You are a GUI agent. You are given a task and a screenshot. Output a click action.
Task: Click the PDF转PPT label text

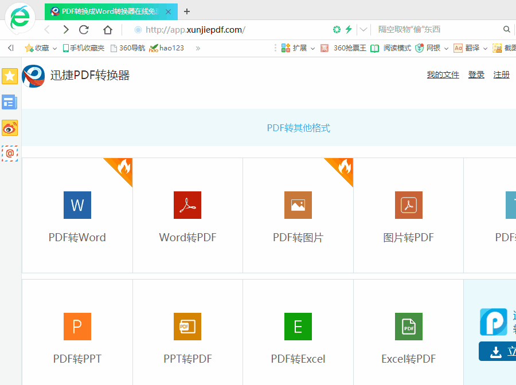[77, 359]
